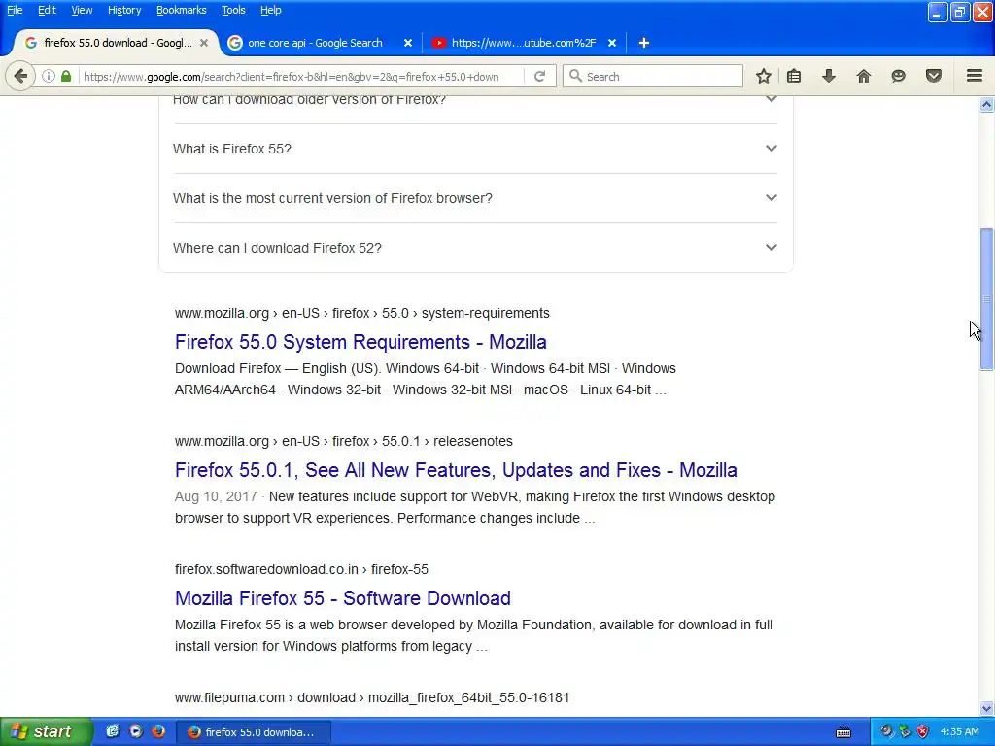This screenshot has height=746, width=995.
Task: Click the first system tray icon
Action: pos(886,731)
